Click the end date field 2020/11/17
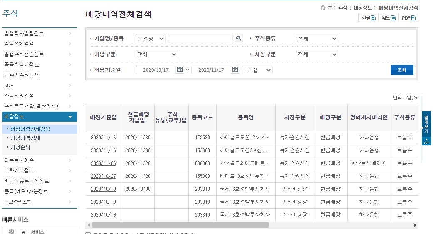This screenshot has width=448, height=234. pyautogui.click(x=211, y=70)
